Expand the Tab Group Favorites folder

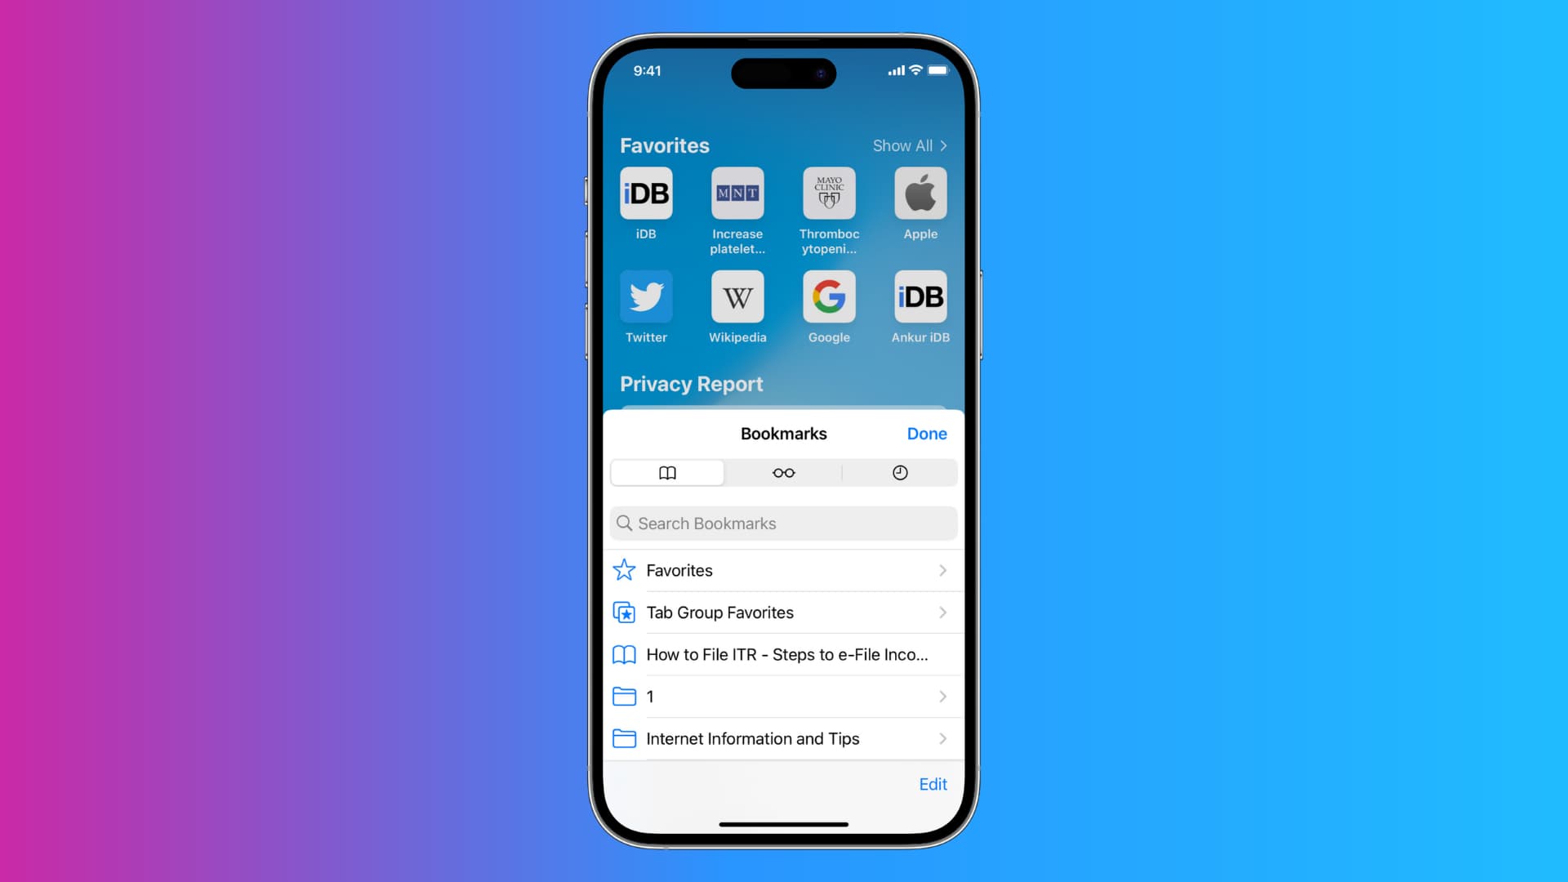[x=784, y=612]
